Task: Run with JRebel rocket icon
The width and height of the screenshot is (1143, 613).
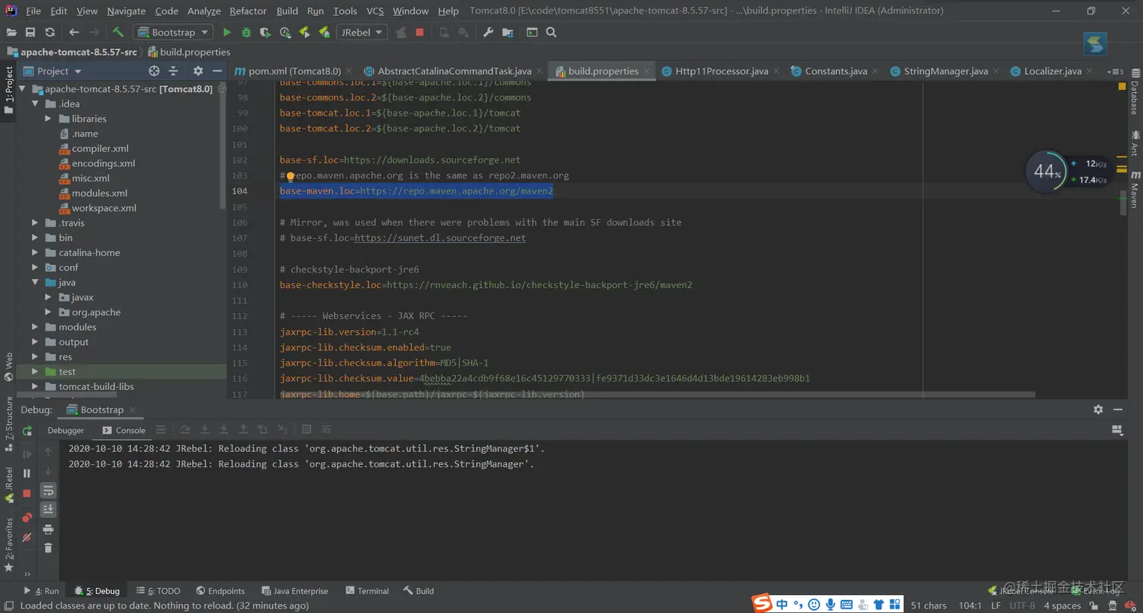Action: 305,33
